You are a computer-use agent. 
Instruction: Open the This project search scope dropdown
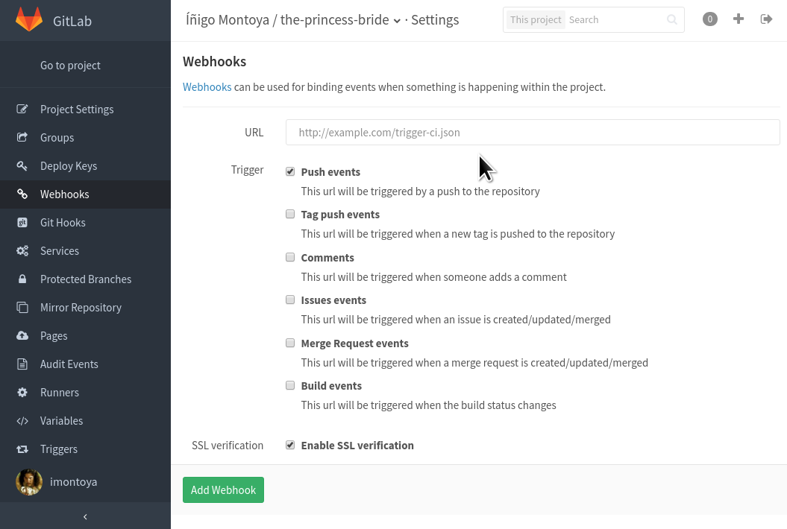536,19
